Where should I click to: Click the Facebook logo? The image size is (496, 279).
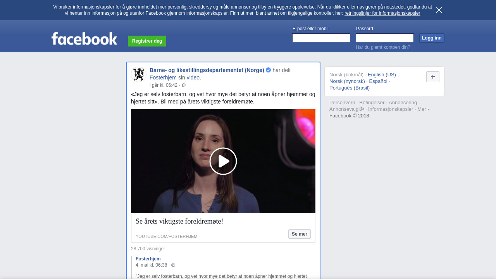click(84, 39)
